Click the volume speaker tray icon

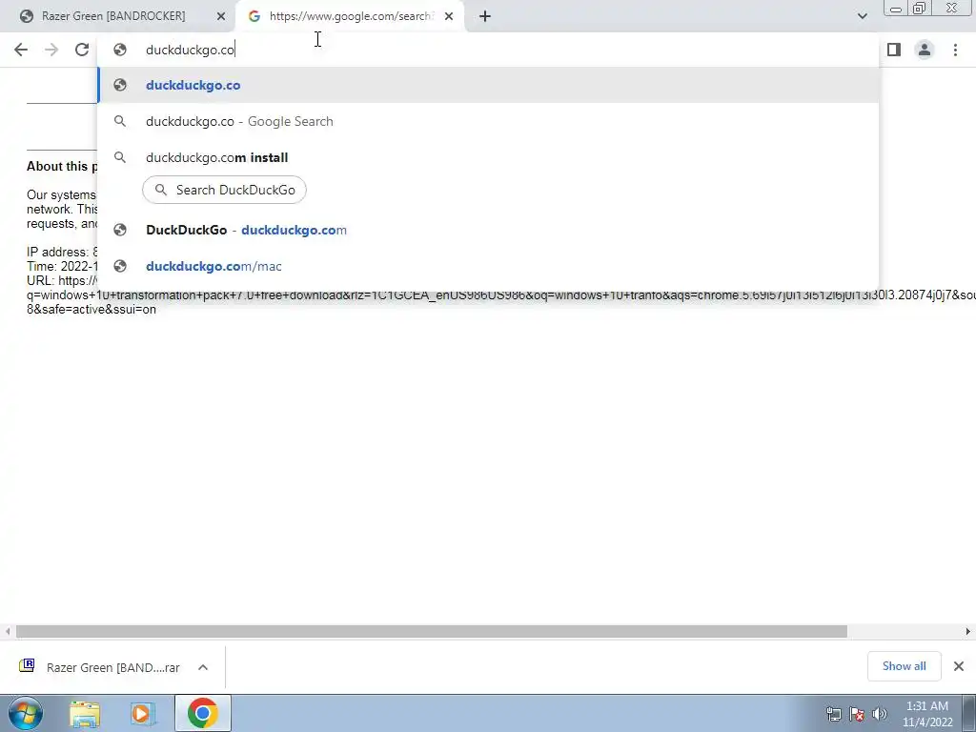coord(880,714)
